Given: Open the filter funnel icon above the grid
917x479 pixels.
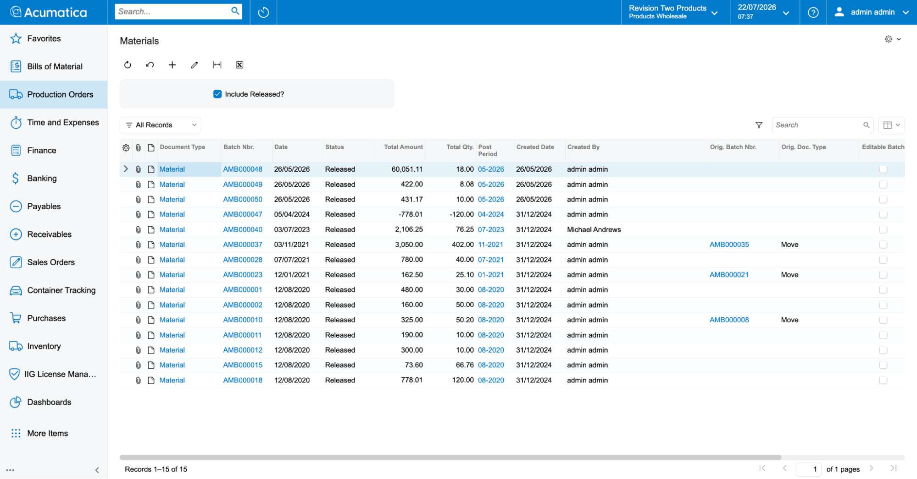Looking at the screenshot, I should (759, 125).
